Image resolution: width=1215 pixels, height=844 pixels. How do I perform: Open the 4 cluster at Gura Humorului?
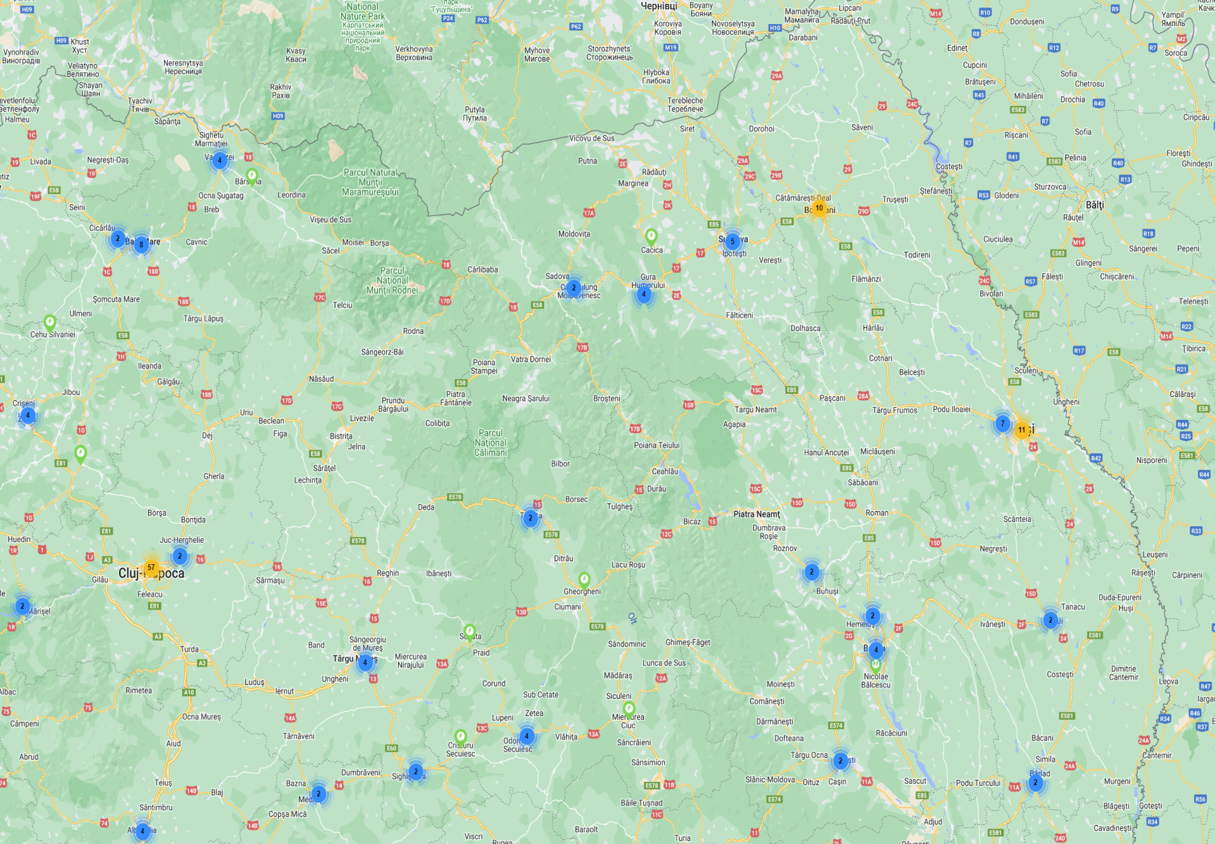coord(644,294)
